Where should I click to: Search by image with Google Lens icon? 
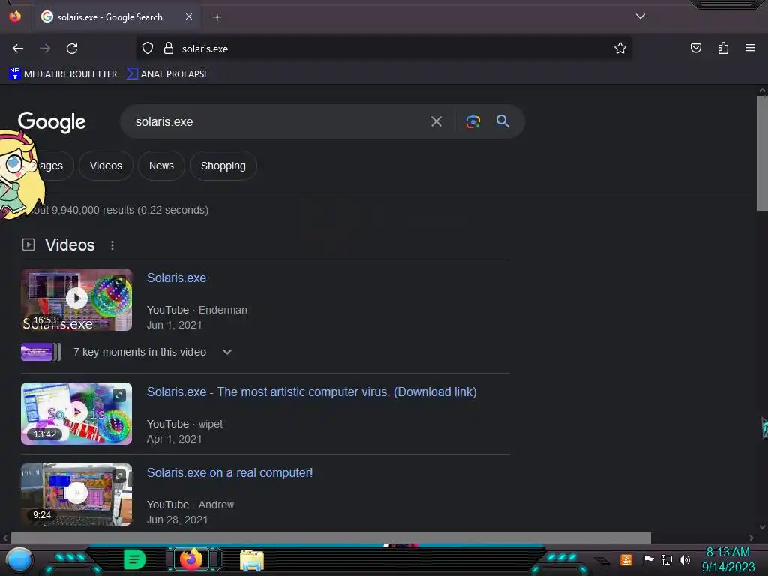[x=472, y=121]
